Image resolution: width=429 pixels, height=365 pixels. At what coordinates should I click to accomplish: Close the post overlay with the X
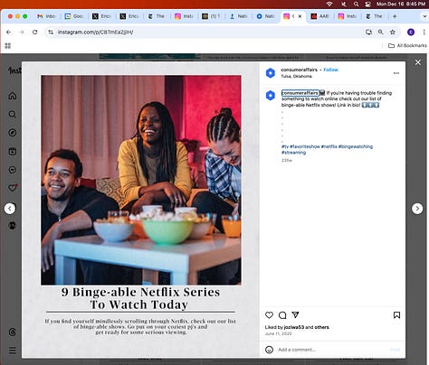[x=418, y=62]
